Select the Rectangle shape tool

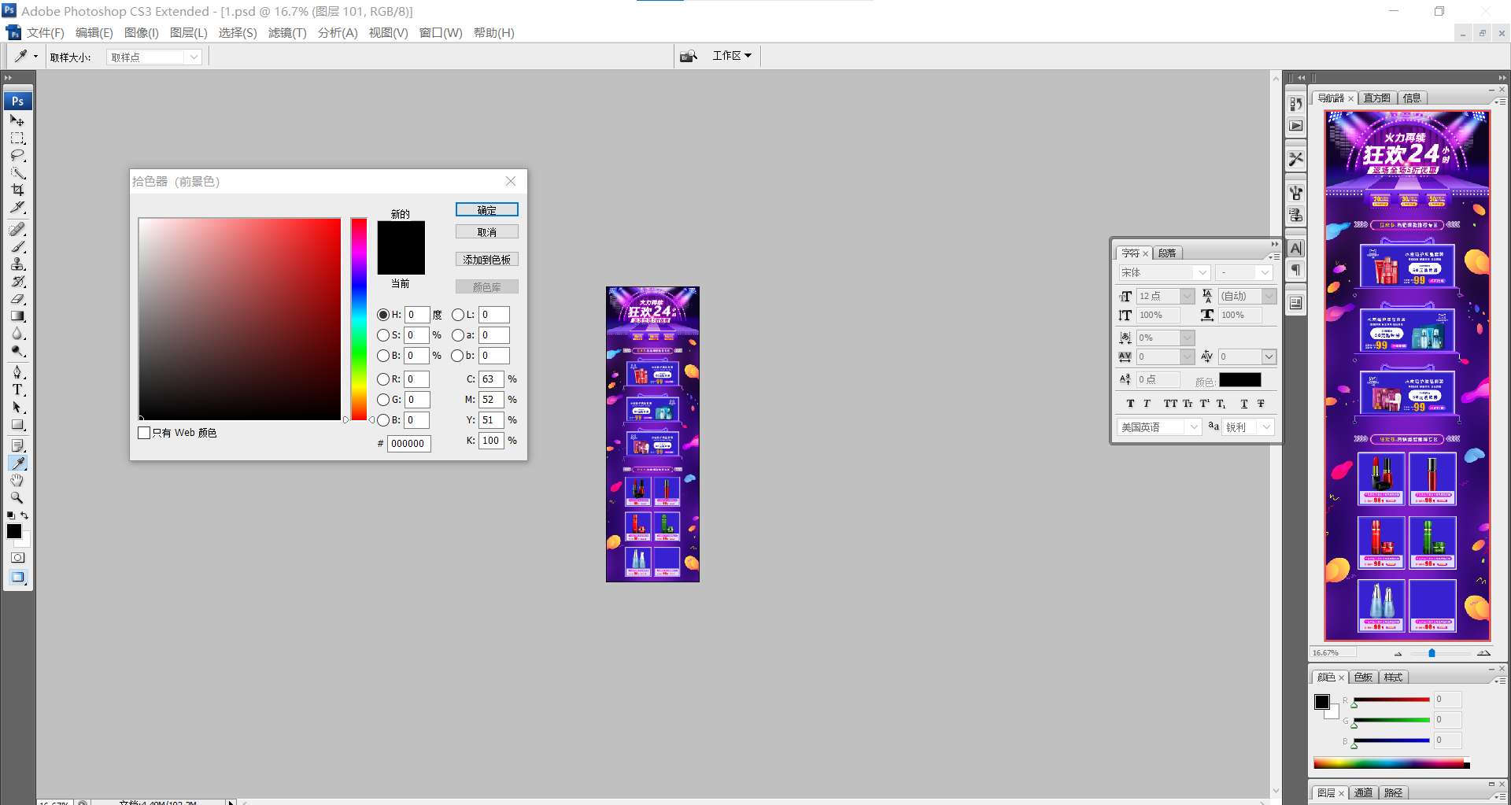pyautogui.click(x=17, y=424)
